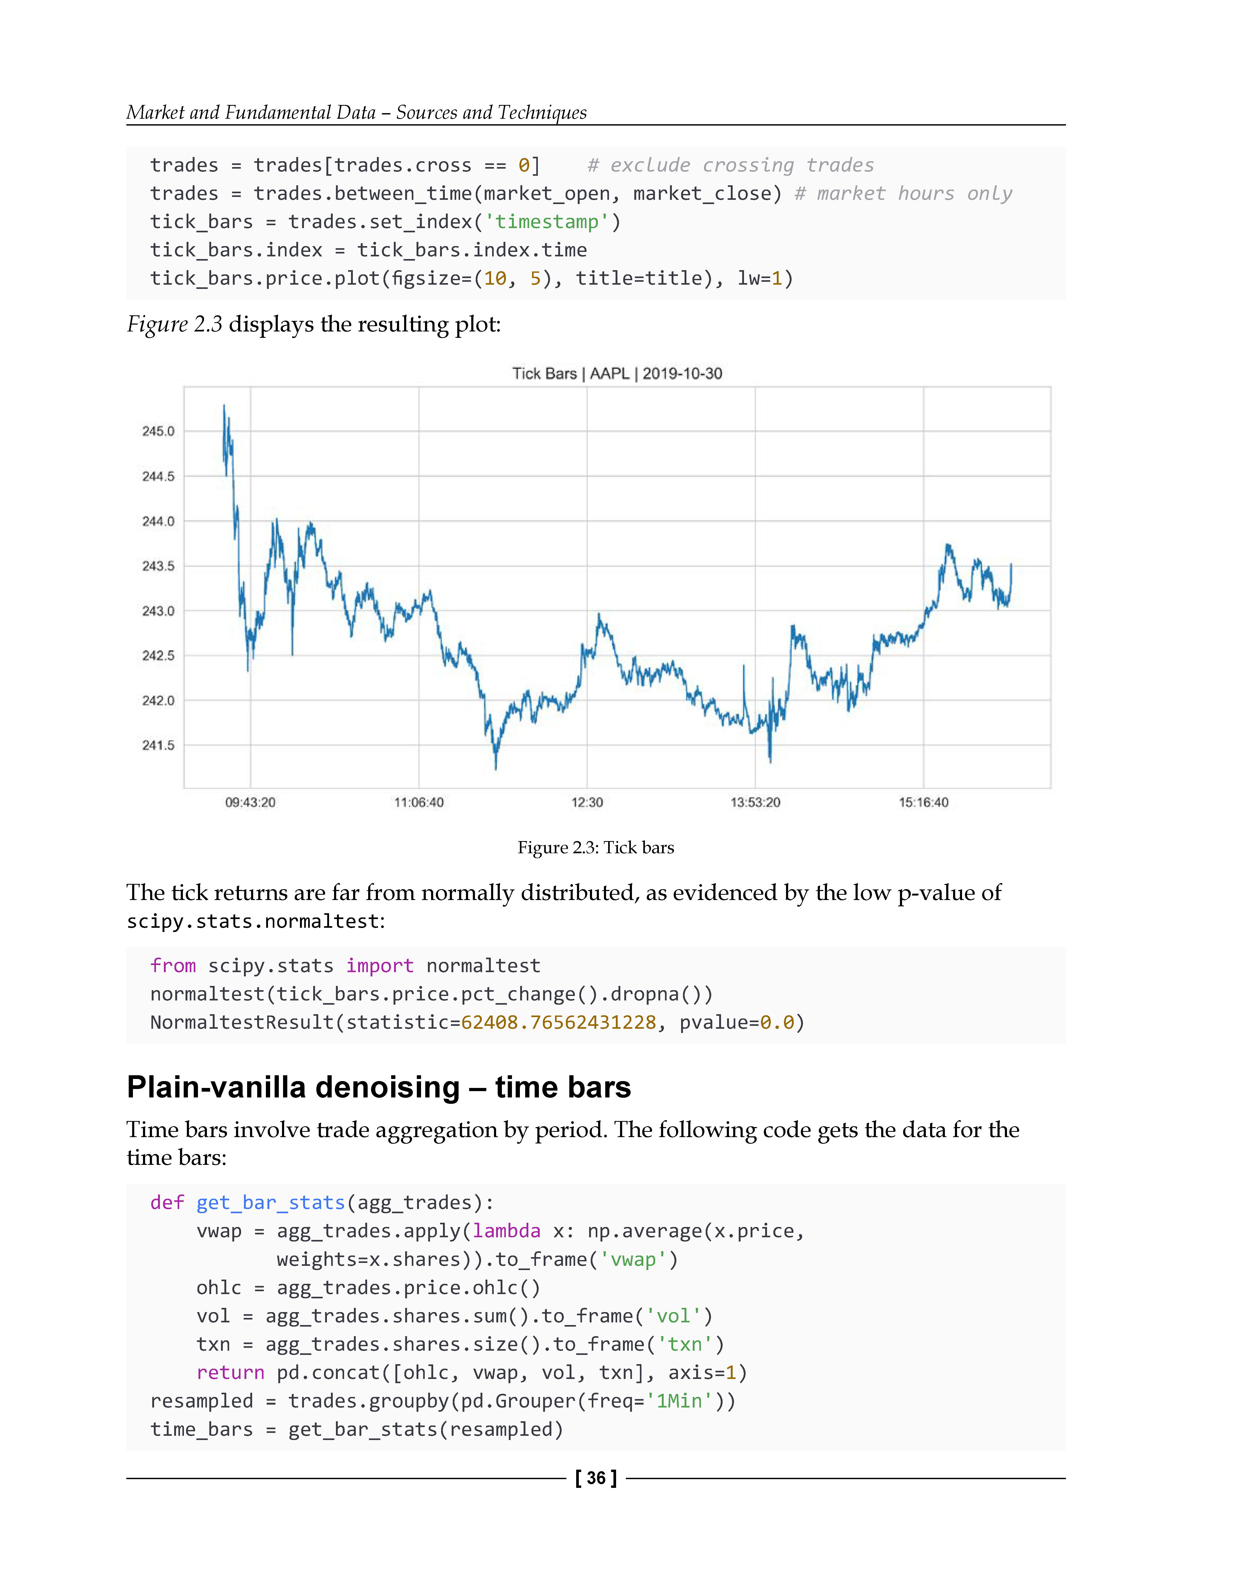The height and width of the screenshot is (1592, 1252).
Task: Click the "market hours only" code comment
Action: point(903,194)
